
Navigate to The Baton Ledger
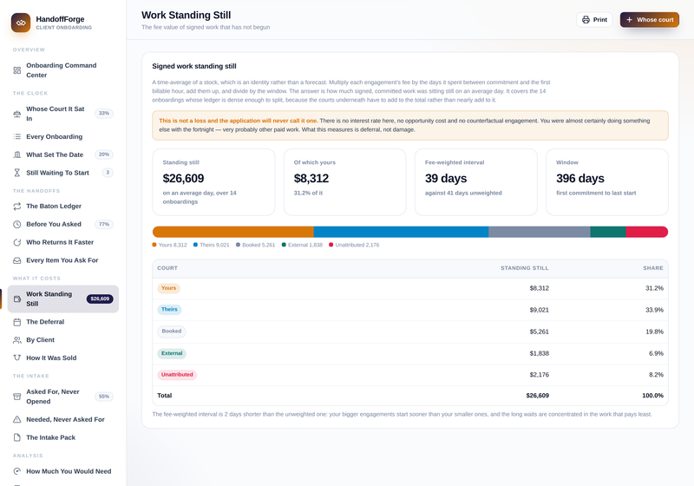pyautogui.click(x=62, y=207)
